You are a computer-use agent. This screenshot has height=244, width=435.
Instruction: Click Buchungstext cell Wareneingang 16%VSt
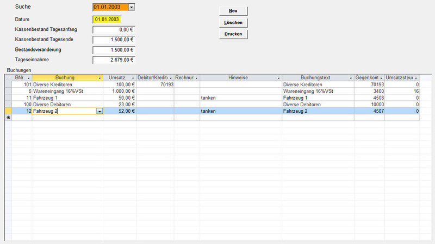318,91
